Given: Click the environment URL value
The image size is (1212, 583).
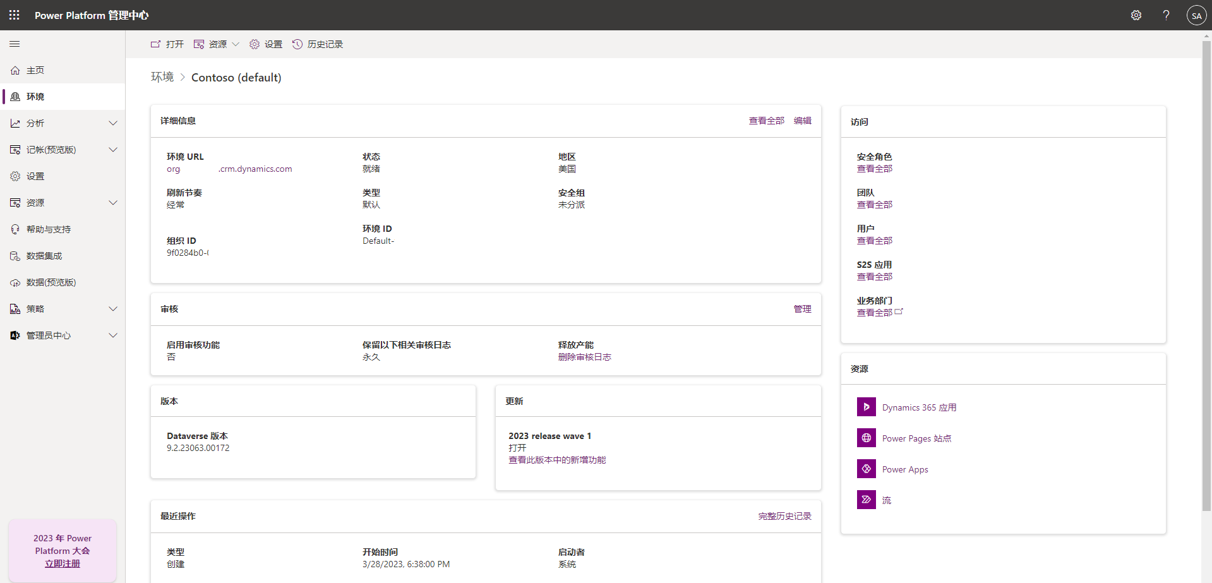Looking at the screenshot, I should pyautogui.click(x=229, y=169).
